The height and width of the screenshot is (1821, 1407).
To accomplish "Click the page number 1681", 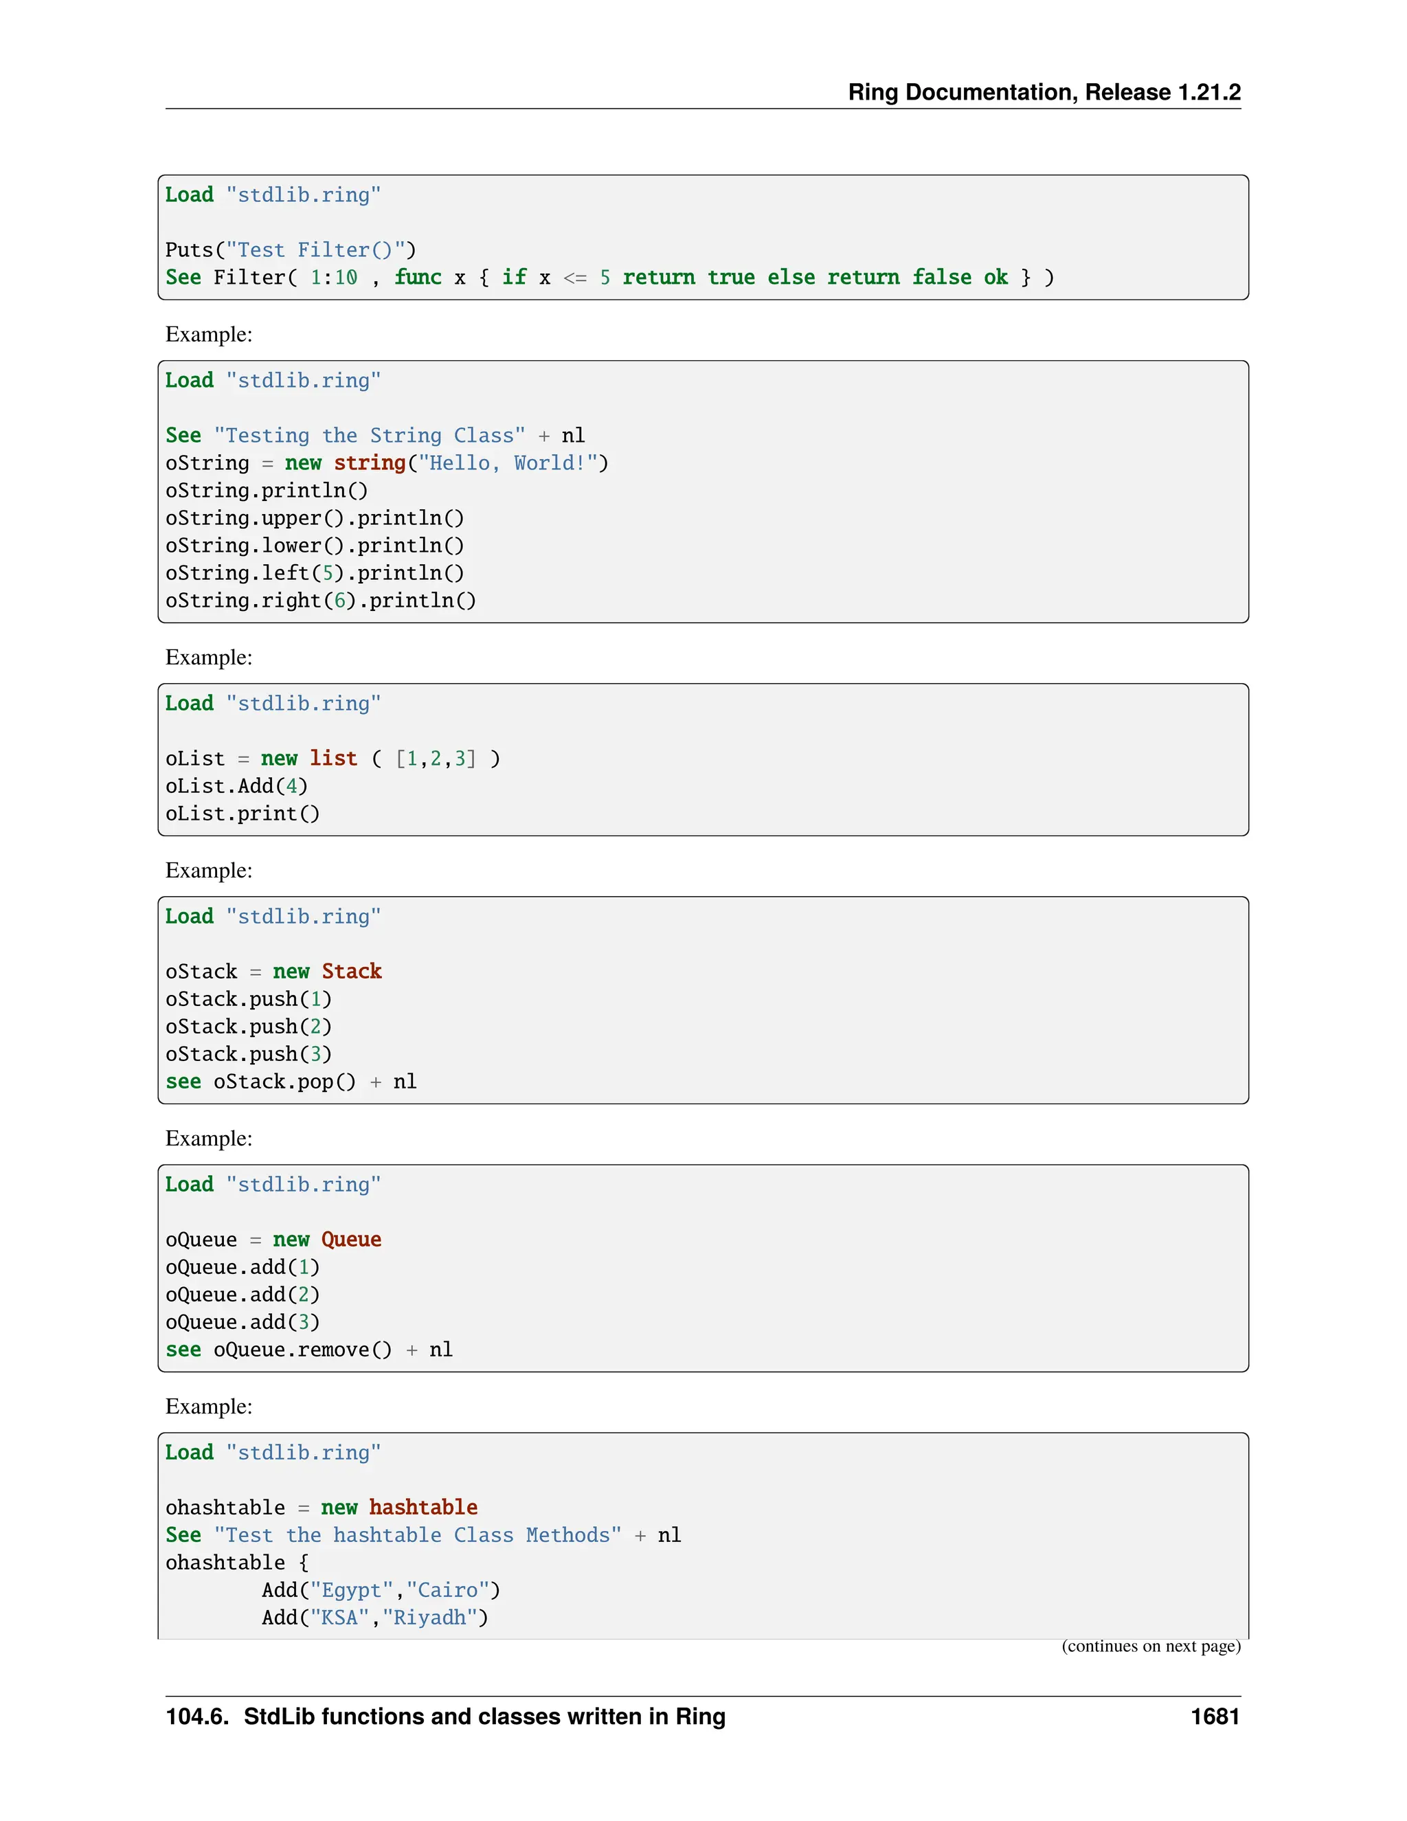I will (1215, 1716).
